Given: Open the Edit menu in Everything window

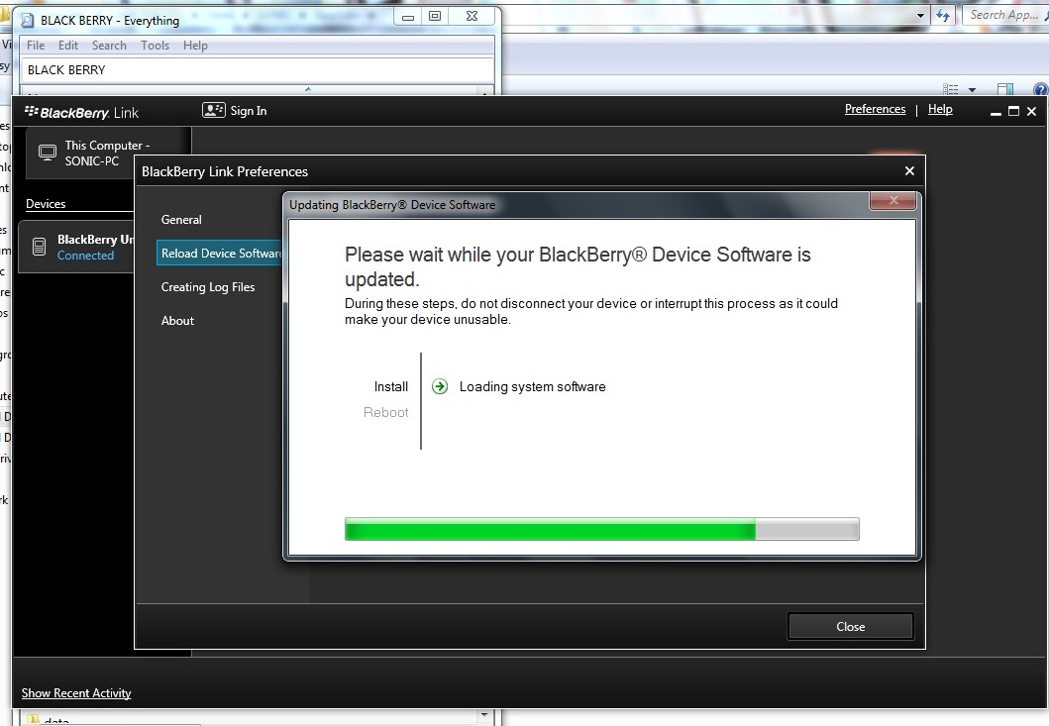Looking at the screenshot, I should (68, 46).
